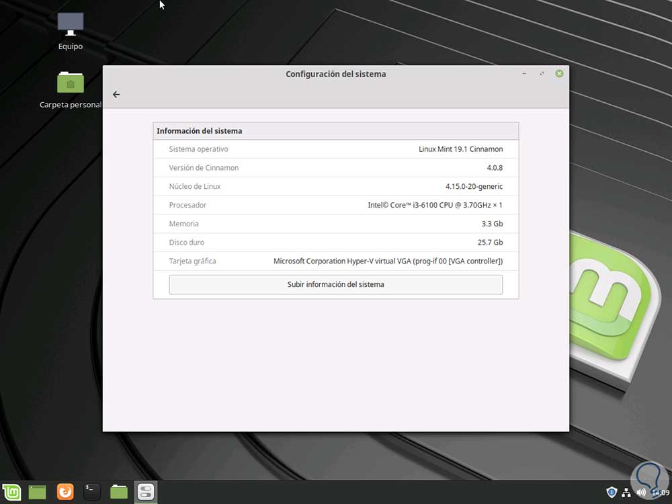This screenshot has width=672, height=504.
Task: Click the Núcleo de Linux label
Action: [195, 186]
